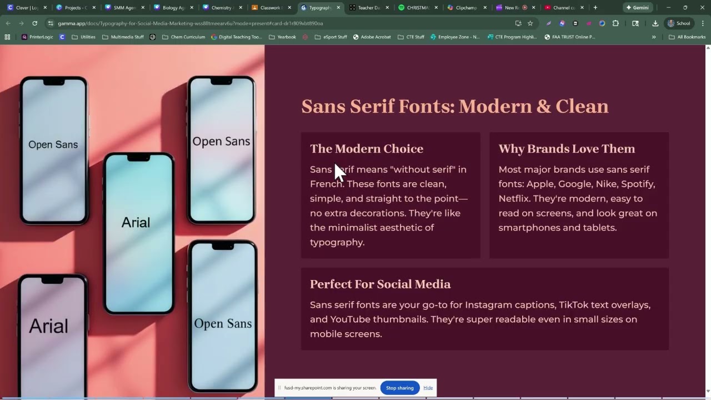
Task: Open the site information icon in address bar
Action: (51, 23)
